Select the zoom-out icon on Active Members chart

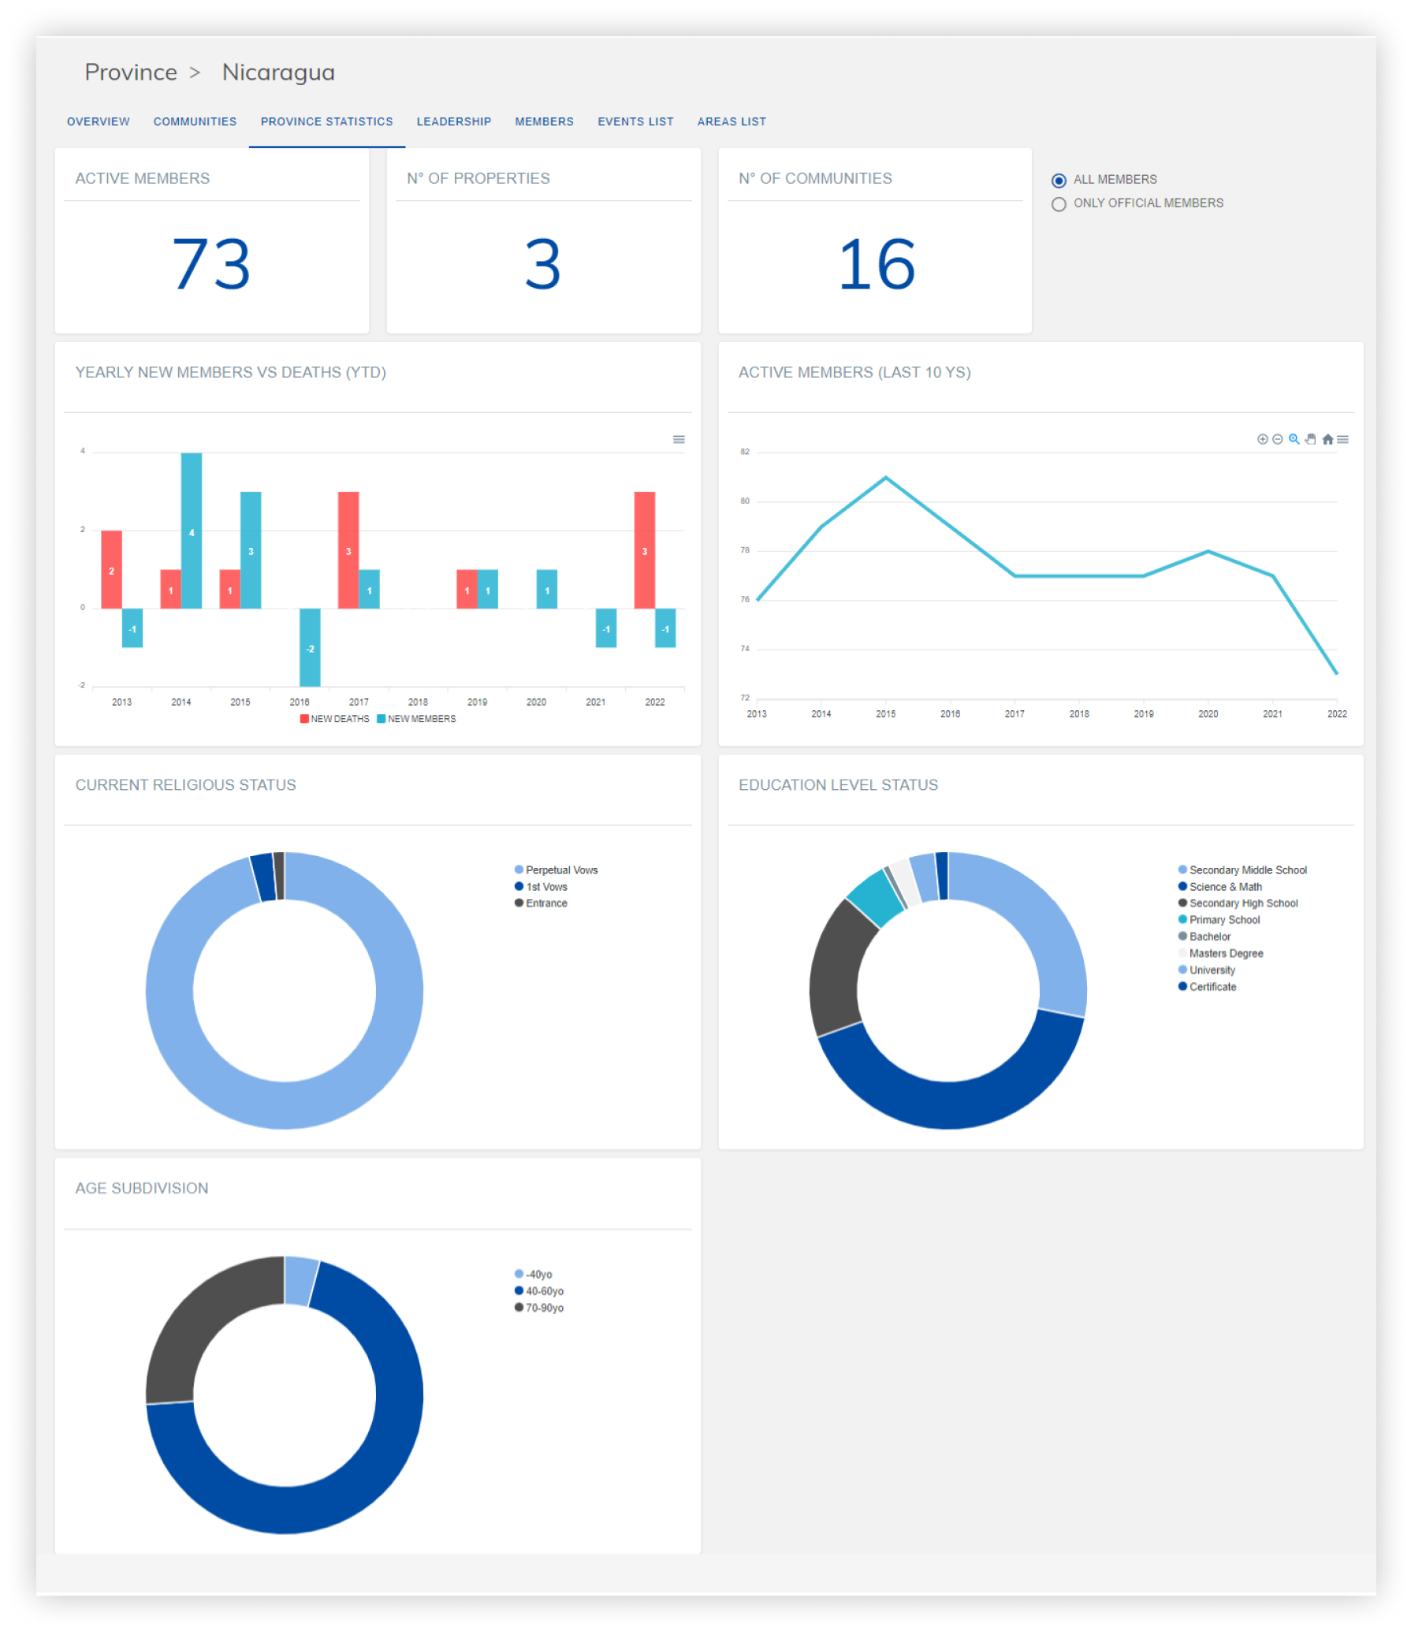[1277, 439]
